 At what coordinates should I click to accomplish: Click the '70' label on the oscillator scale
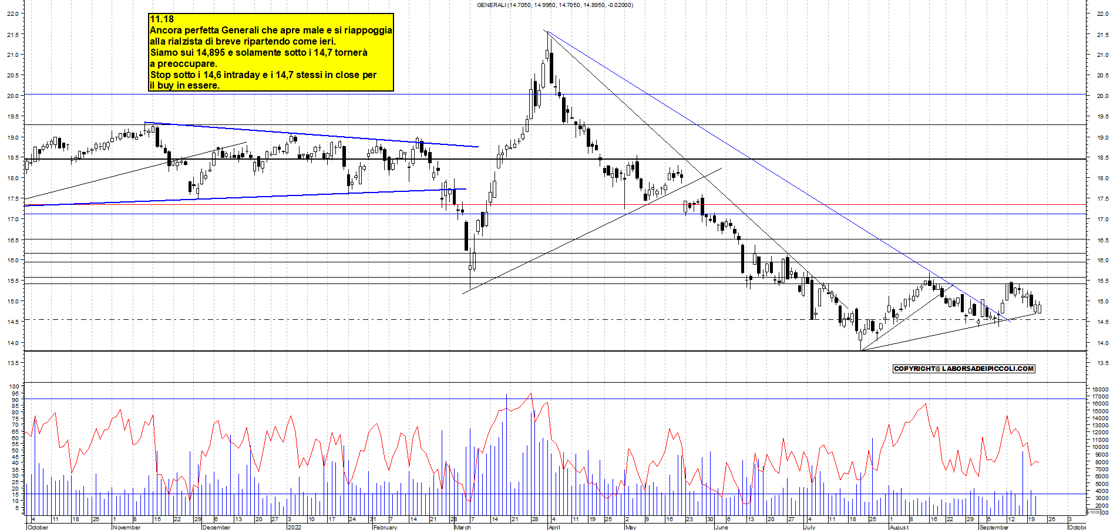coord(16,425)
